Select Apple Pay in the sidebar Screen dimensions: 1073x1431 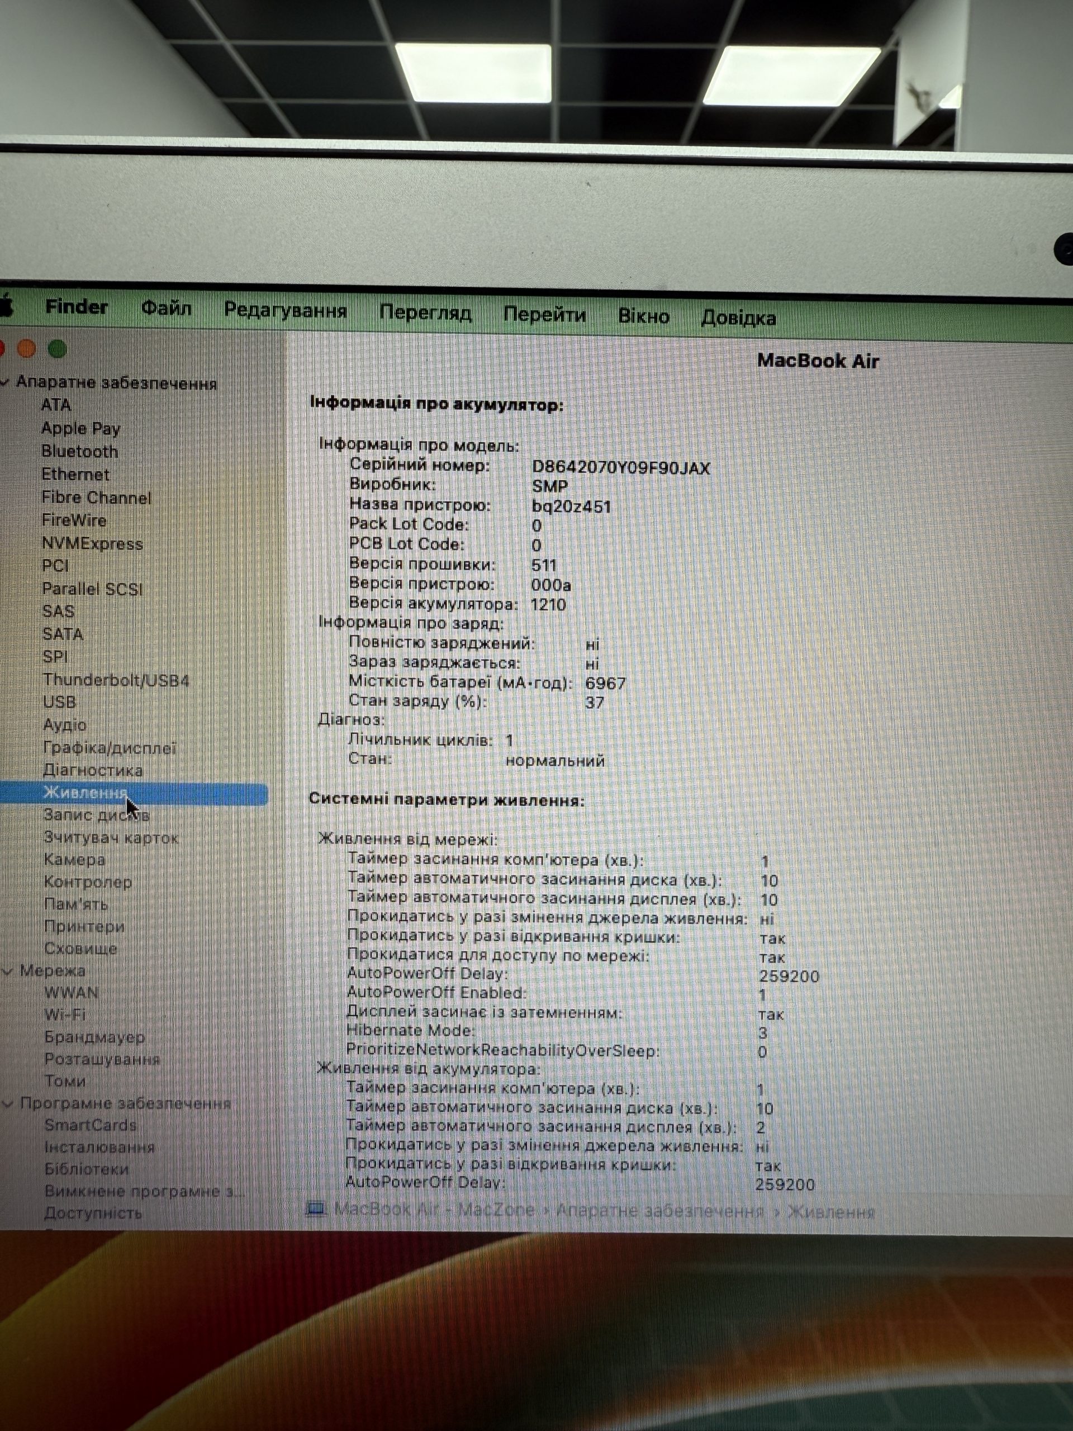tap(80, 428)
